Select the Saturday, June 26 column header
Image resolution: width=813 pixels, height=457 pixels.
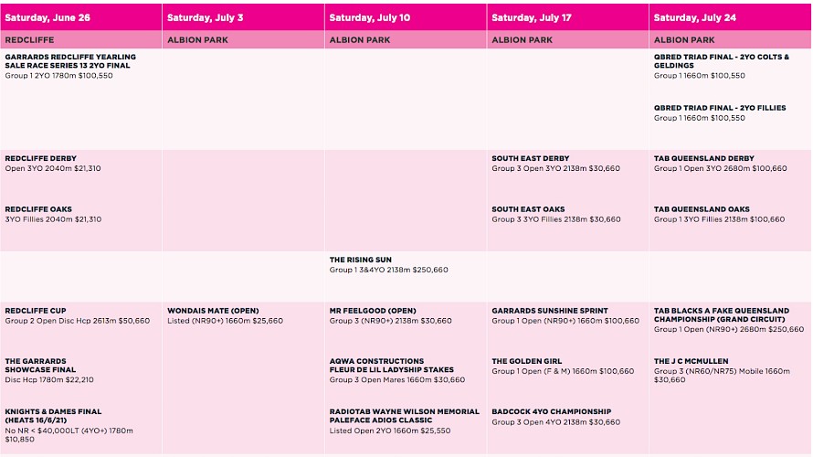click(48, 17)
